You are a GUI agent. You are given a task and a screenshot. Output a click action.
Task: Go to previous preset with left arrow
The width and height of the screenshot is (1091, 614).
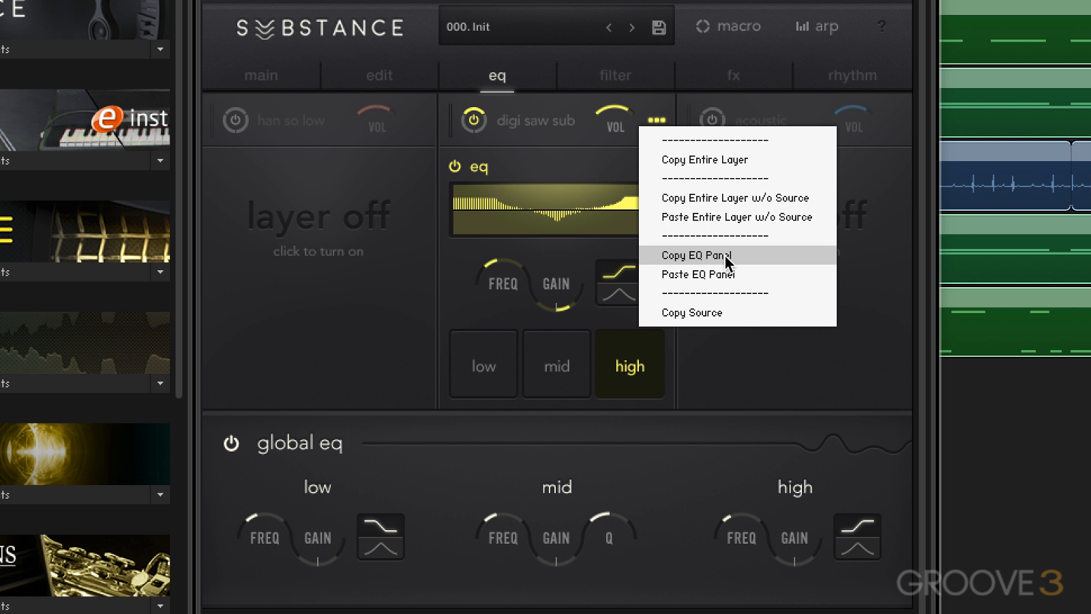click(608, 27)
